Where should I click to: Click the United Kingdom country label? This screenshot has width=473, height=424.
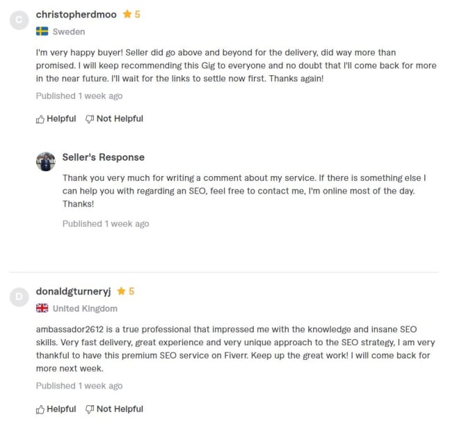click(85, 308)
